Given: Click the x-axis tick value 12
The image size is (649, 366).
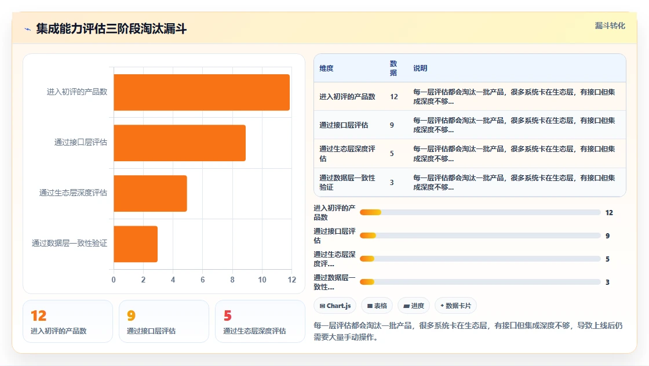Looking at the screenshot, I should point(292,280).
